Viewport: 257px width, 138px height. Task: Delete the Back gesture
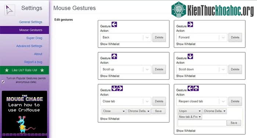[x=159, y=37]
